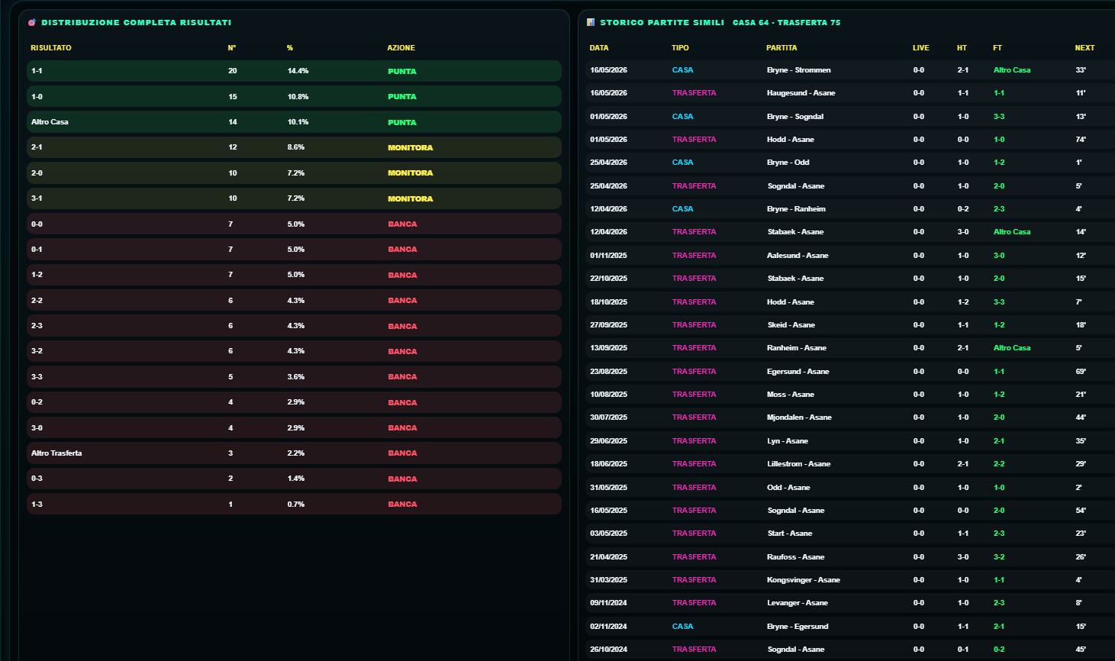
Task: Select the 'Ranheim - Asane' match
Action: 797,348
